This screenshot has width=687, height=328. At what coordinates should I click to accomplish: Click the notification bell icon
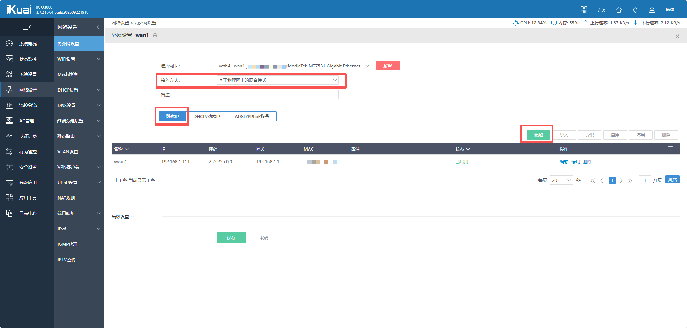[635, 10]
